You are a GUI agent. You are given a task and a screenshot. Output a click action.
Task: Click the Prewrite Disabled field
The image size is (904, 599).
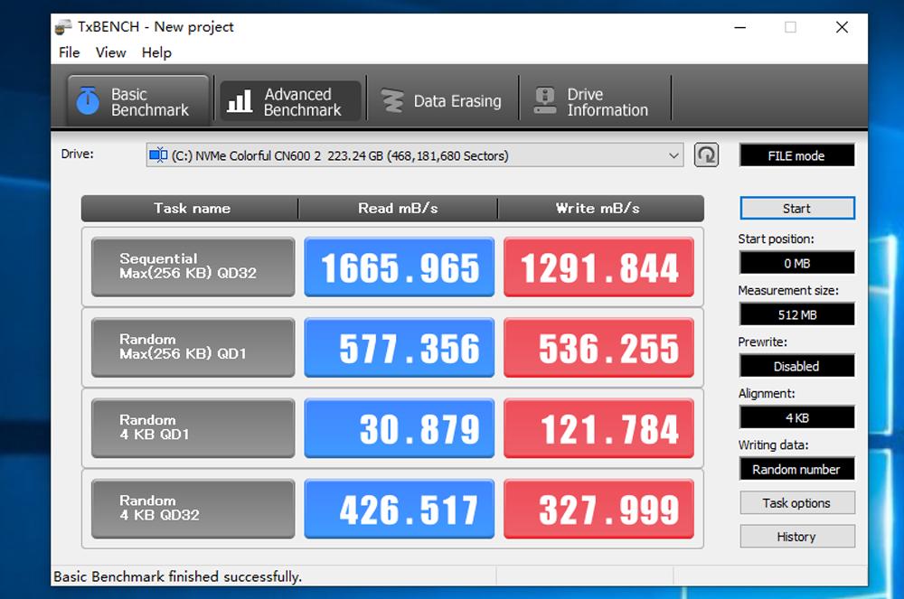pyautogui.click(x=796, y=366)
